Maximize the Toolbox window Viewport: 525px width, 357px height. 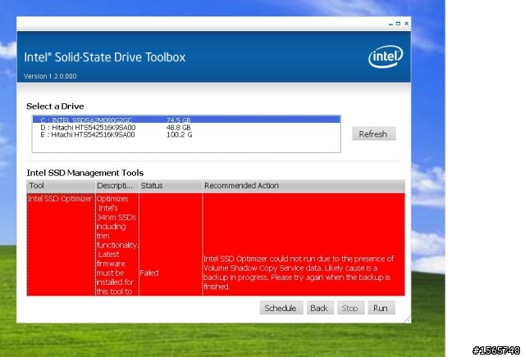click(x=398, y=24)
